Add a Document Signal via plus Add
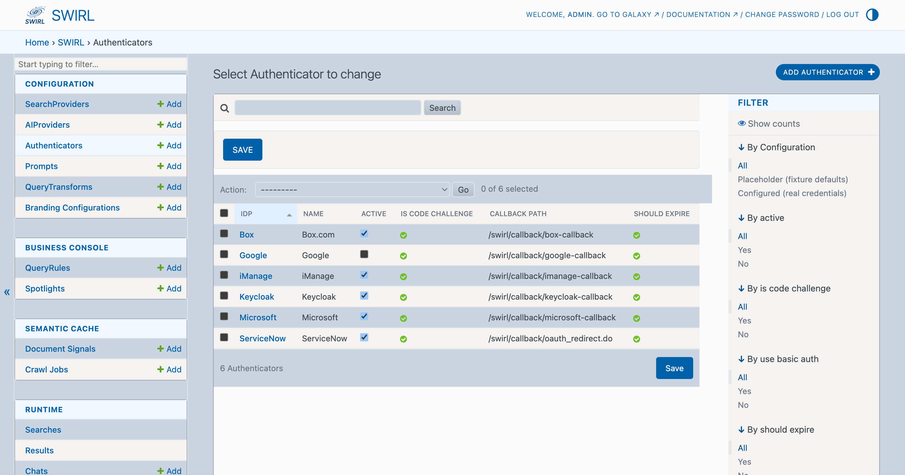The image size is (905, 475). pyautogui.click(x=169, y=349)
